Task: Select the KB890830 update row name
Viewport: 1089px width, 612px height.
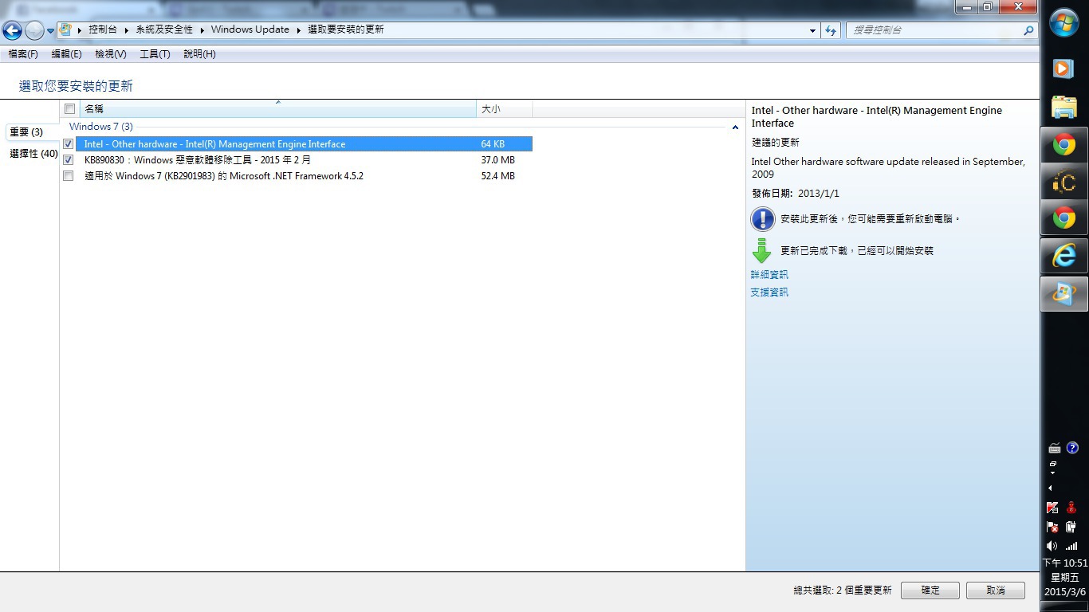Action: [x=198, y=160]
